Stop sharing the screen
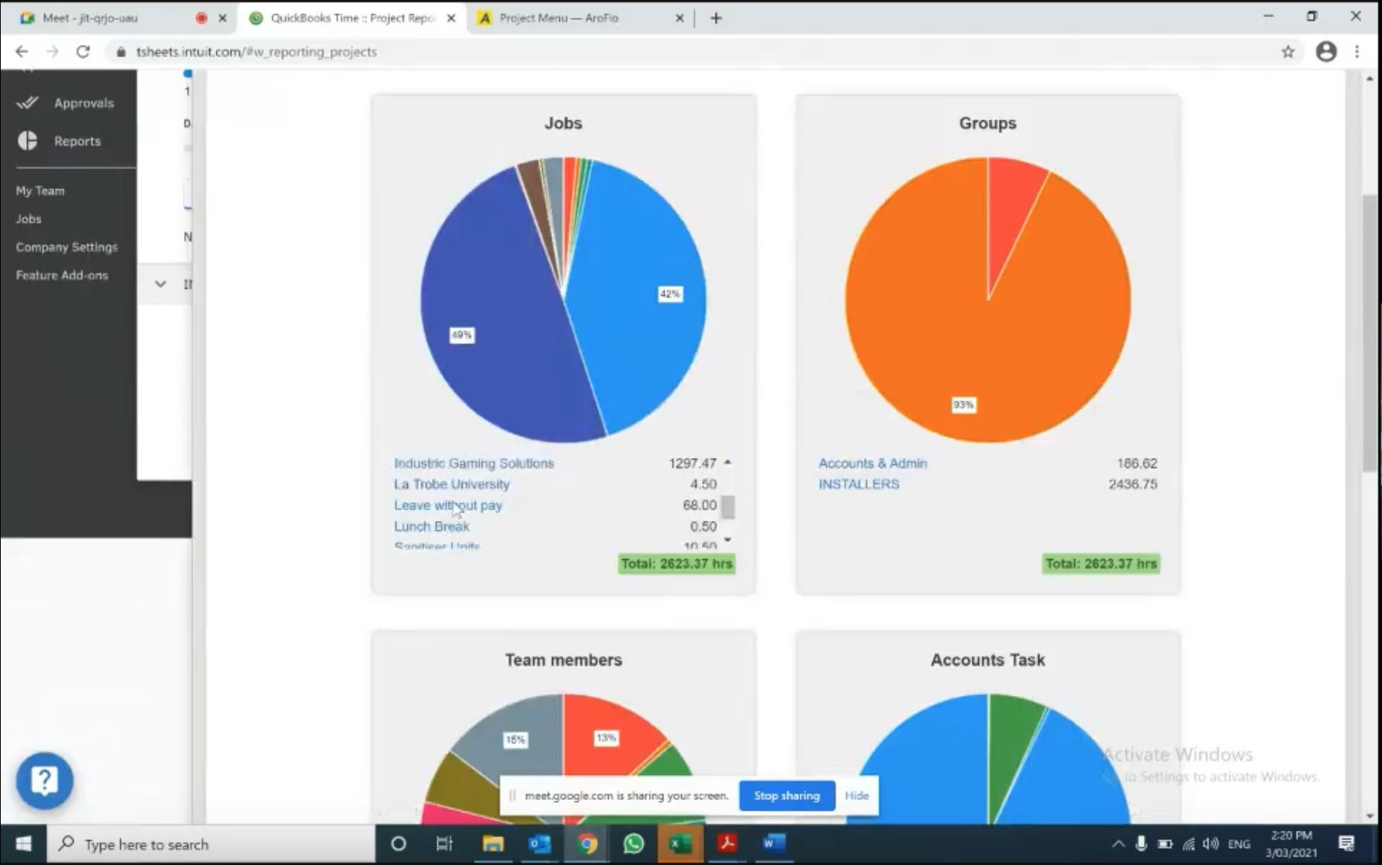The width and height of the screenshot is (1382, 865). point(786,795)
